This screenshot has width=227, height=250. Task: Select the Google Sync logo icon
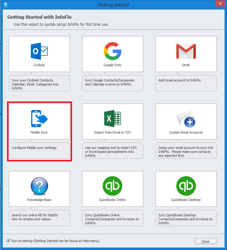coord(112,51)
